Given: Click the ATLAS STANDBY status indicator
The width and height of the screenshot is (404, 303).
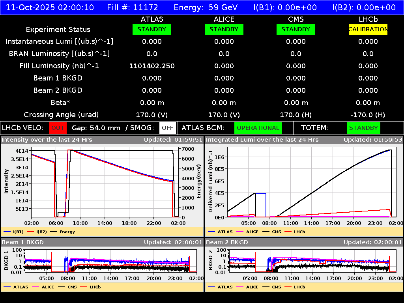Looking at the screenshot, I should pyautogui.click(x=151, y=29).
